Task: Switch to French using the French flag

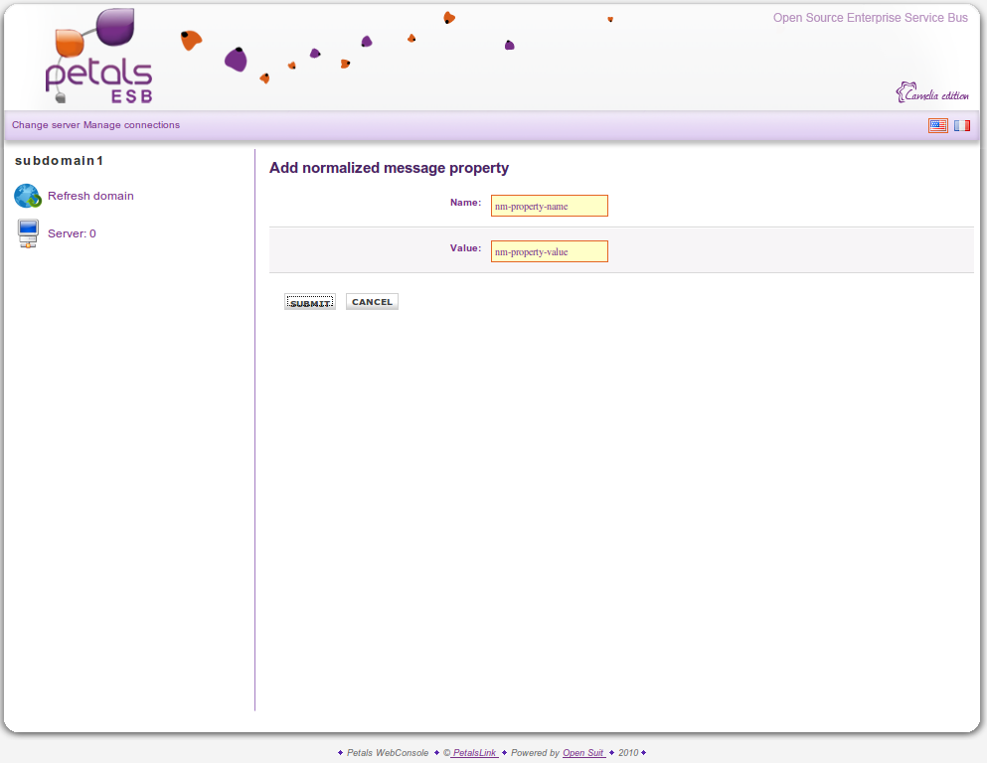Action: 962,125
